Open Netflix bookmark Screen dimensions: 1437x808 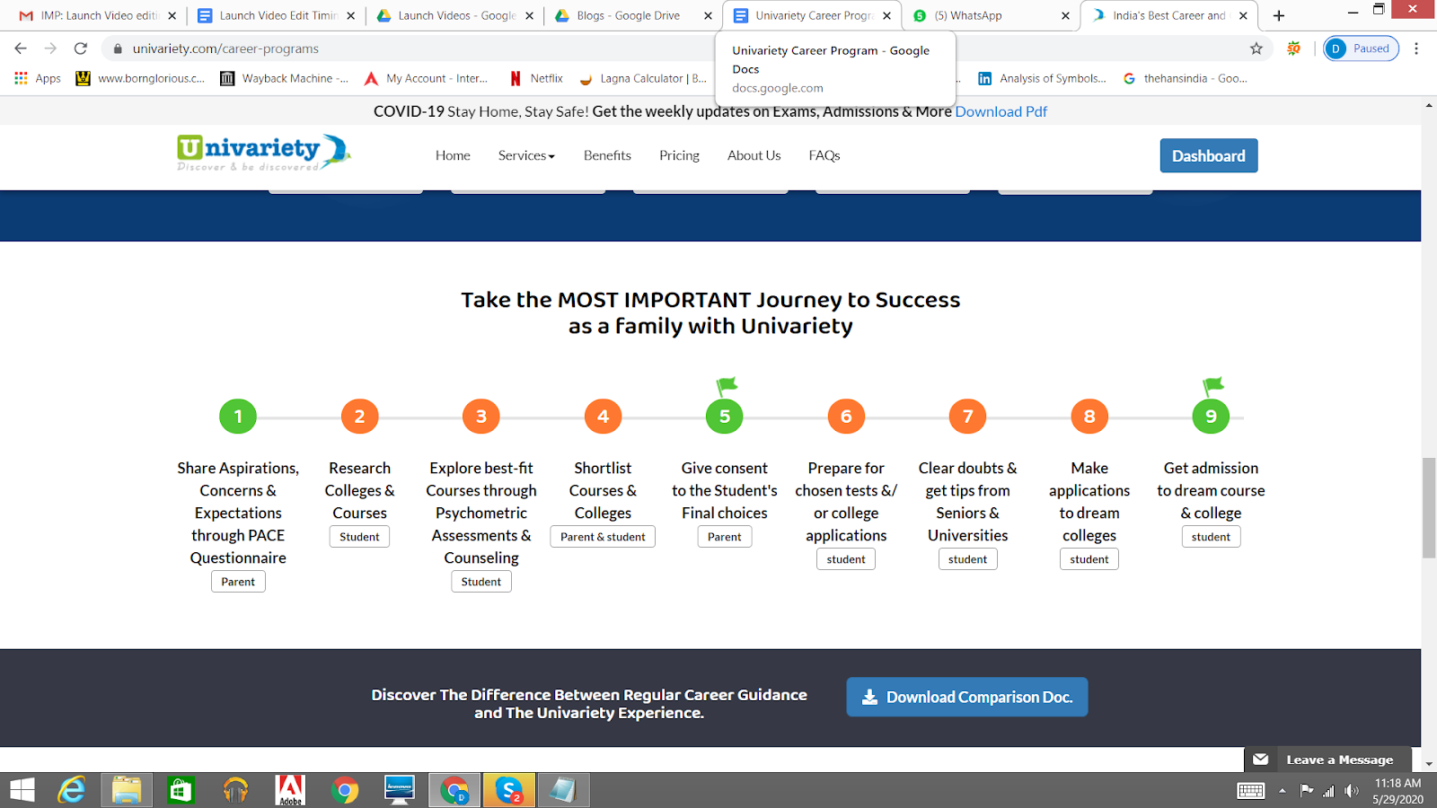pos(536,78)
